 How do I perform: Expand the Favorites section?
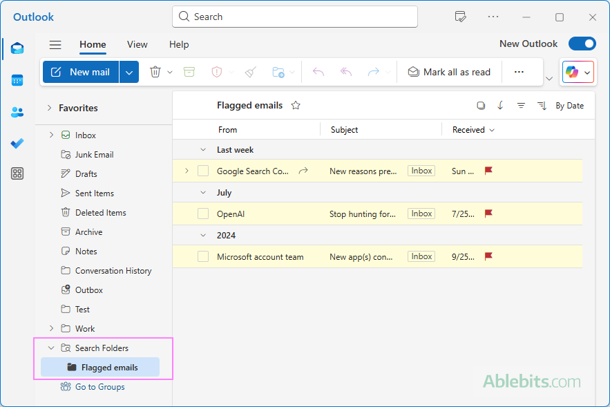click(x=49, y=108)
